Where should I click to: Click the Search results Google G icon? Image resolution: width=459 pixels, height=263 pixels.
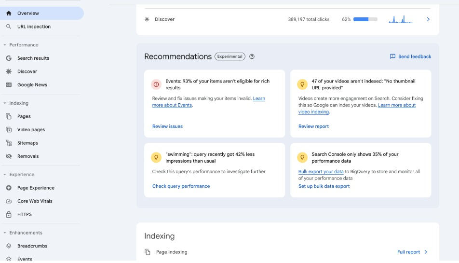click(9, 58)
